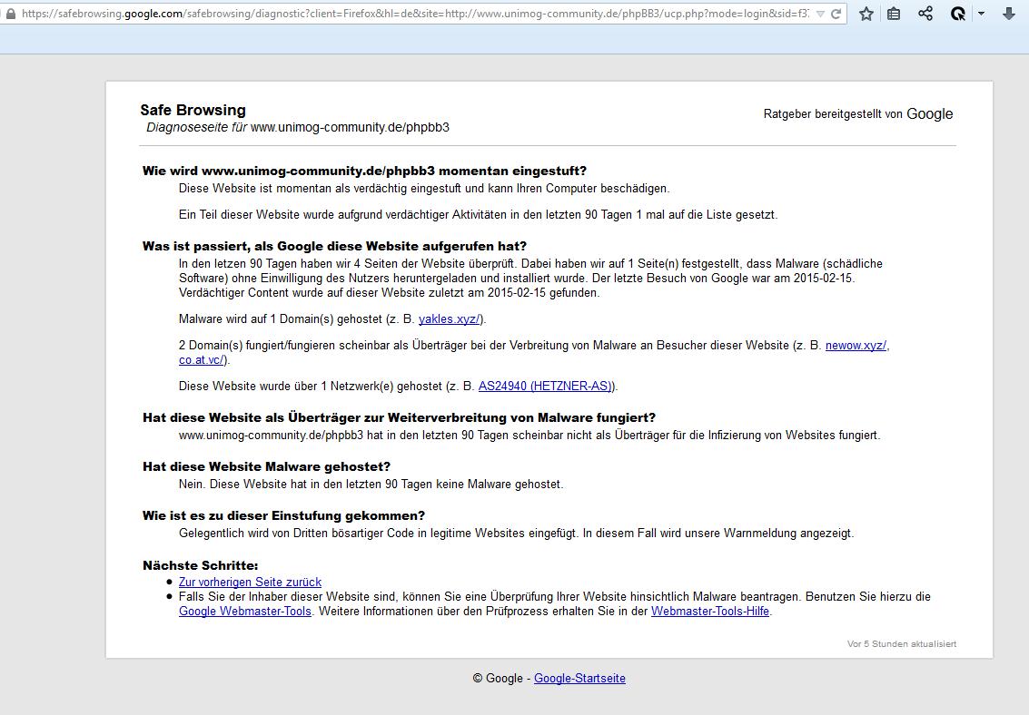This screenshot has height=715, width=1029.
Task: Expand the URL history dropdown arrow
Action: pos(820,14)
